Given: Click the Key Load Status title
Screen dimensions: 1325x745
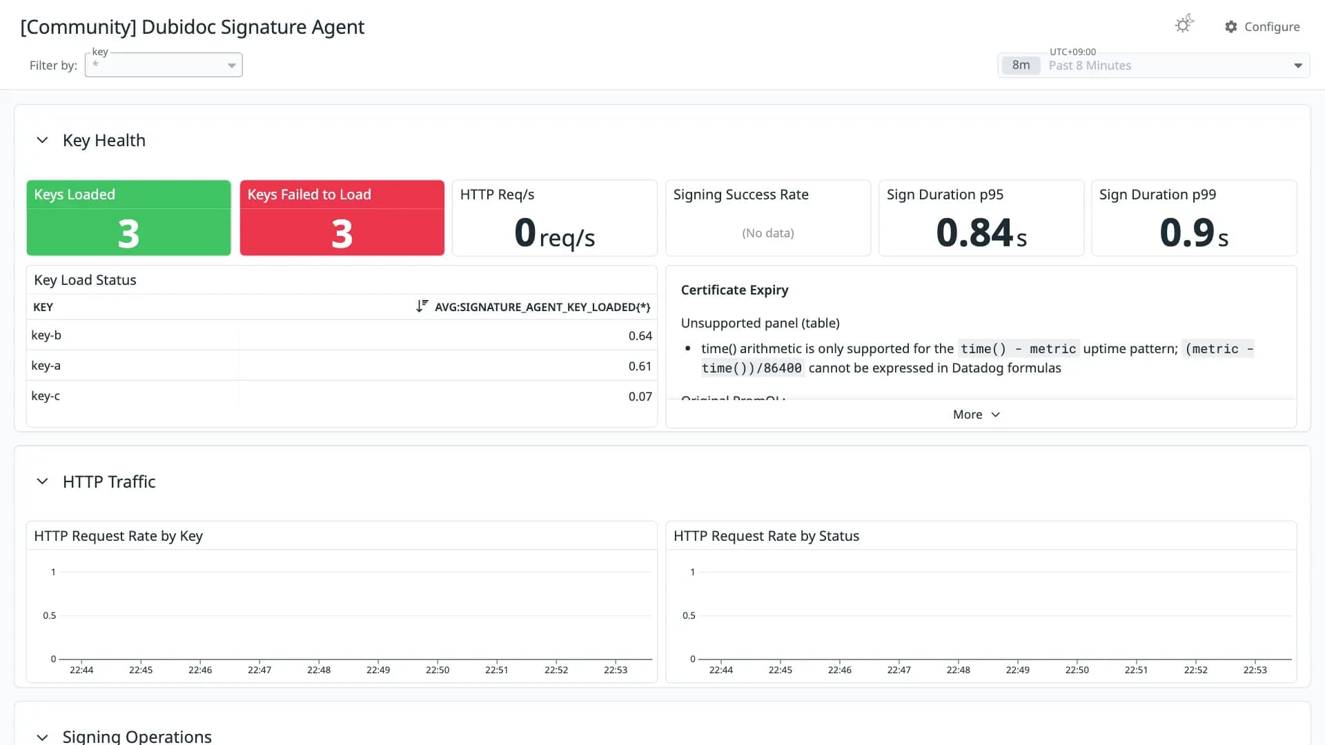Looking at the screenshot, I should (x=85, y=280).
